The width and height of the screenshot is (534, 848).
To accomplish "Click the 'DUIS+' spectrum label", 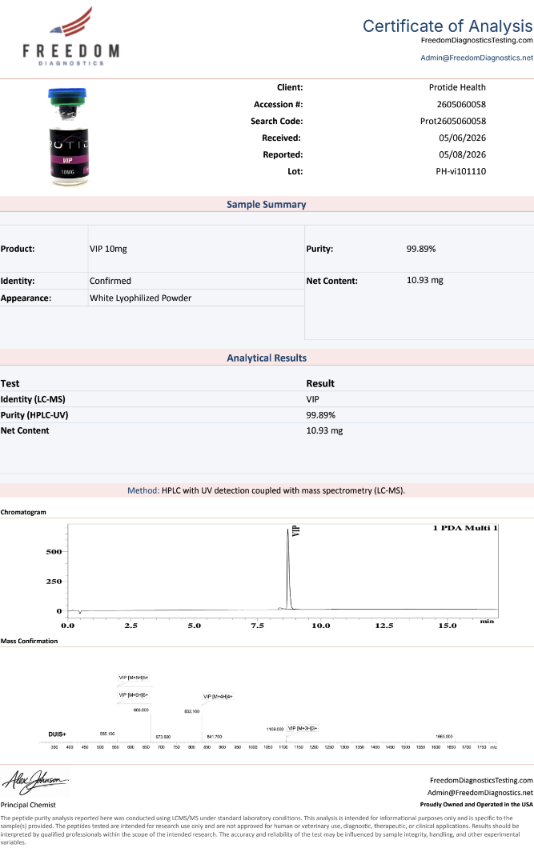I will 57,734.
